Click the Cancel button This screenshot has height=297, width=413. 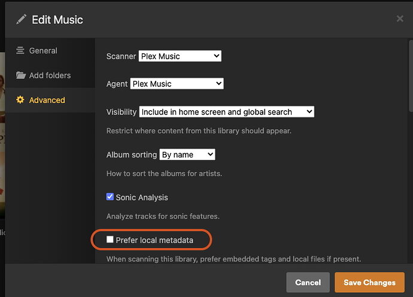[x=308, y=283]
